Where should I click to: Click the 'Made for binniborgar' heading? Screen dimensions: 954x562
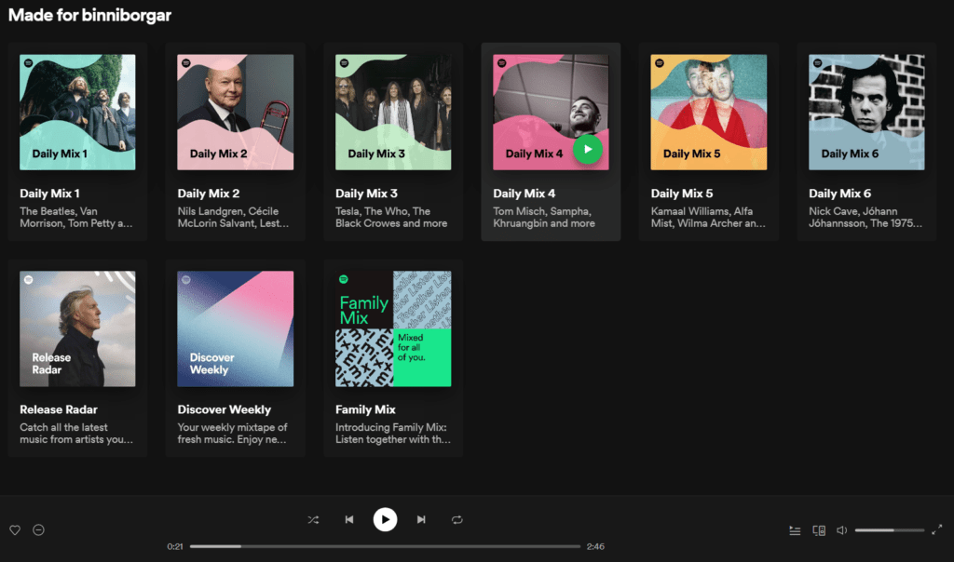(89, 15)
